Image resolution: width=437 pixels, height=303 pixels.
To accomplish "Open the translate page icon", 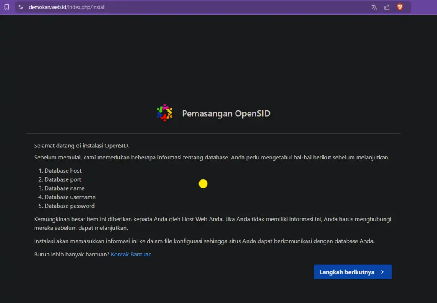I will pyautogui.click(x=374, y=7).
